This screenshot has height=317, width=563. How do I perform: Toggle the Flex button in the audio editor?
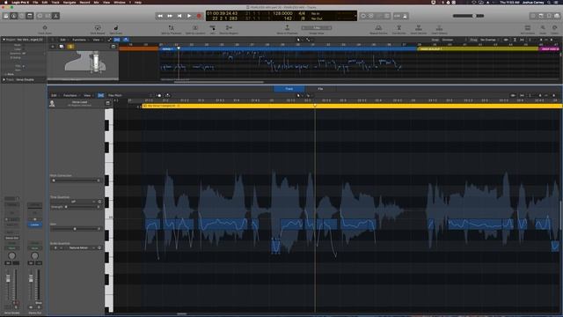pos(101,96)
